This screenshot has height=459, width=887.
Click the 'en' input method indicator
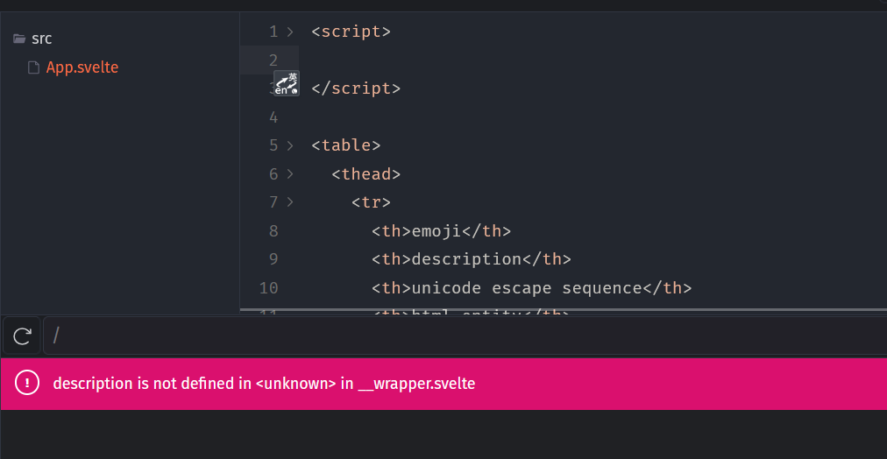click(x=287, y=84)
